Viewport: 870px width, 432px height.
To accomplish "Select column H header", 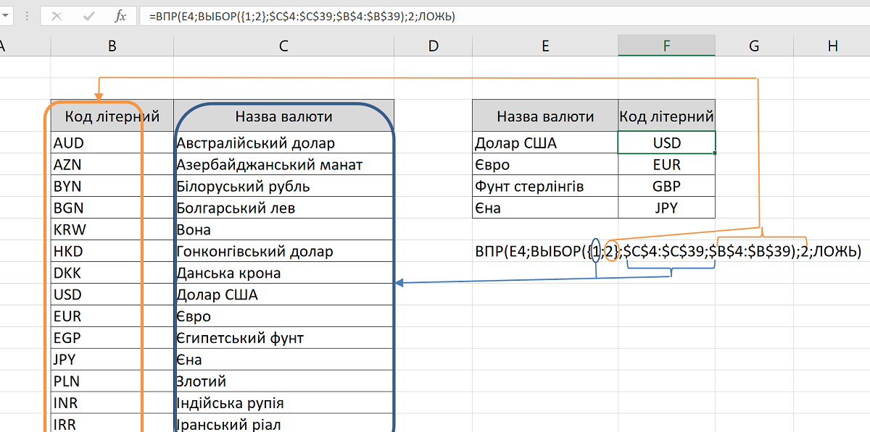I will 832,46.
